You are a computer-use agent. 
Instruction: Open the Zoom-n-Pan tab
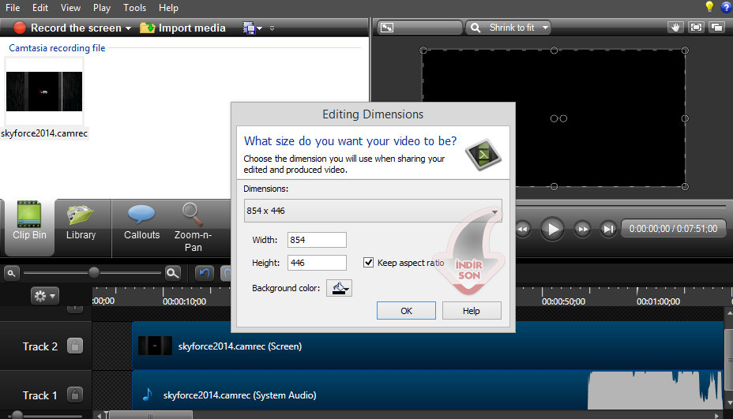pyautogui.click(x=193, y=228)
